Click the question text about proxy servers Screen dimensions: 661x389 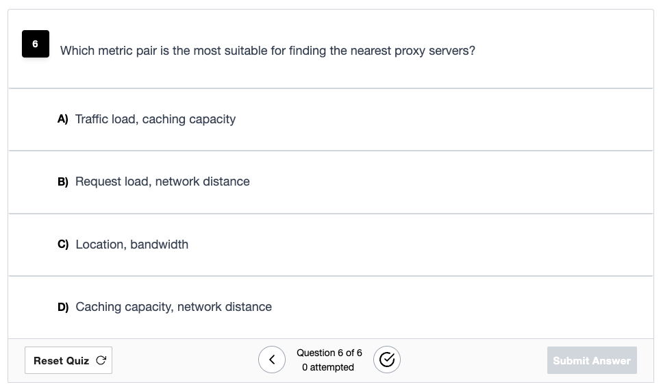pos(268,51)
